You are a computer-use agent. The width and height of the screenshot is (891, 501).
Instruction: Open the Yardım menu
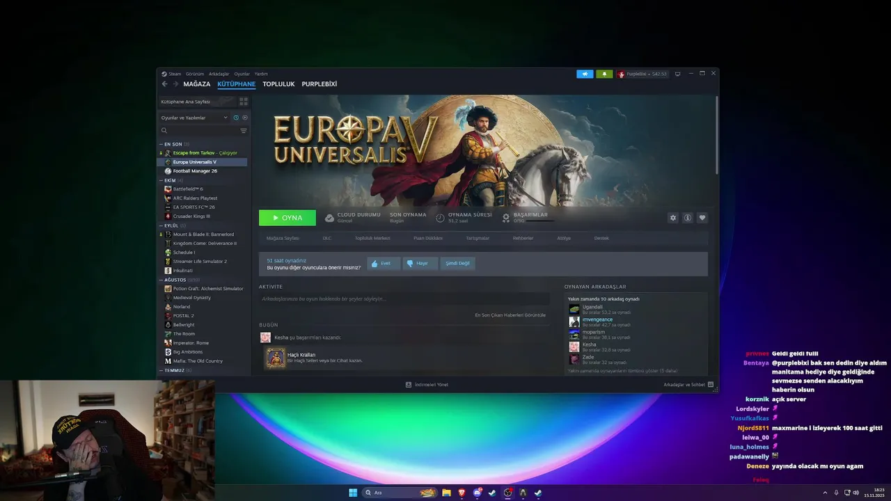tap(261, 74)
